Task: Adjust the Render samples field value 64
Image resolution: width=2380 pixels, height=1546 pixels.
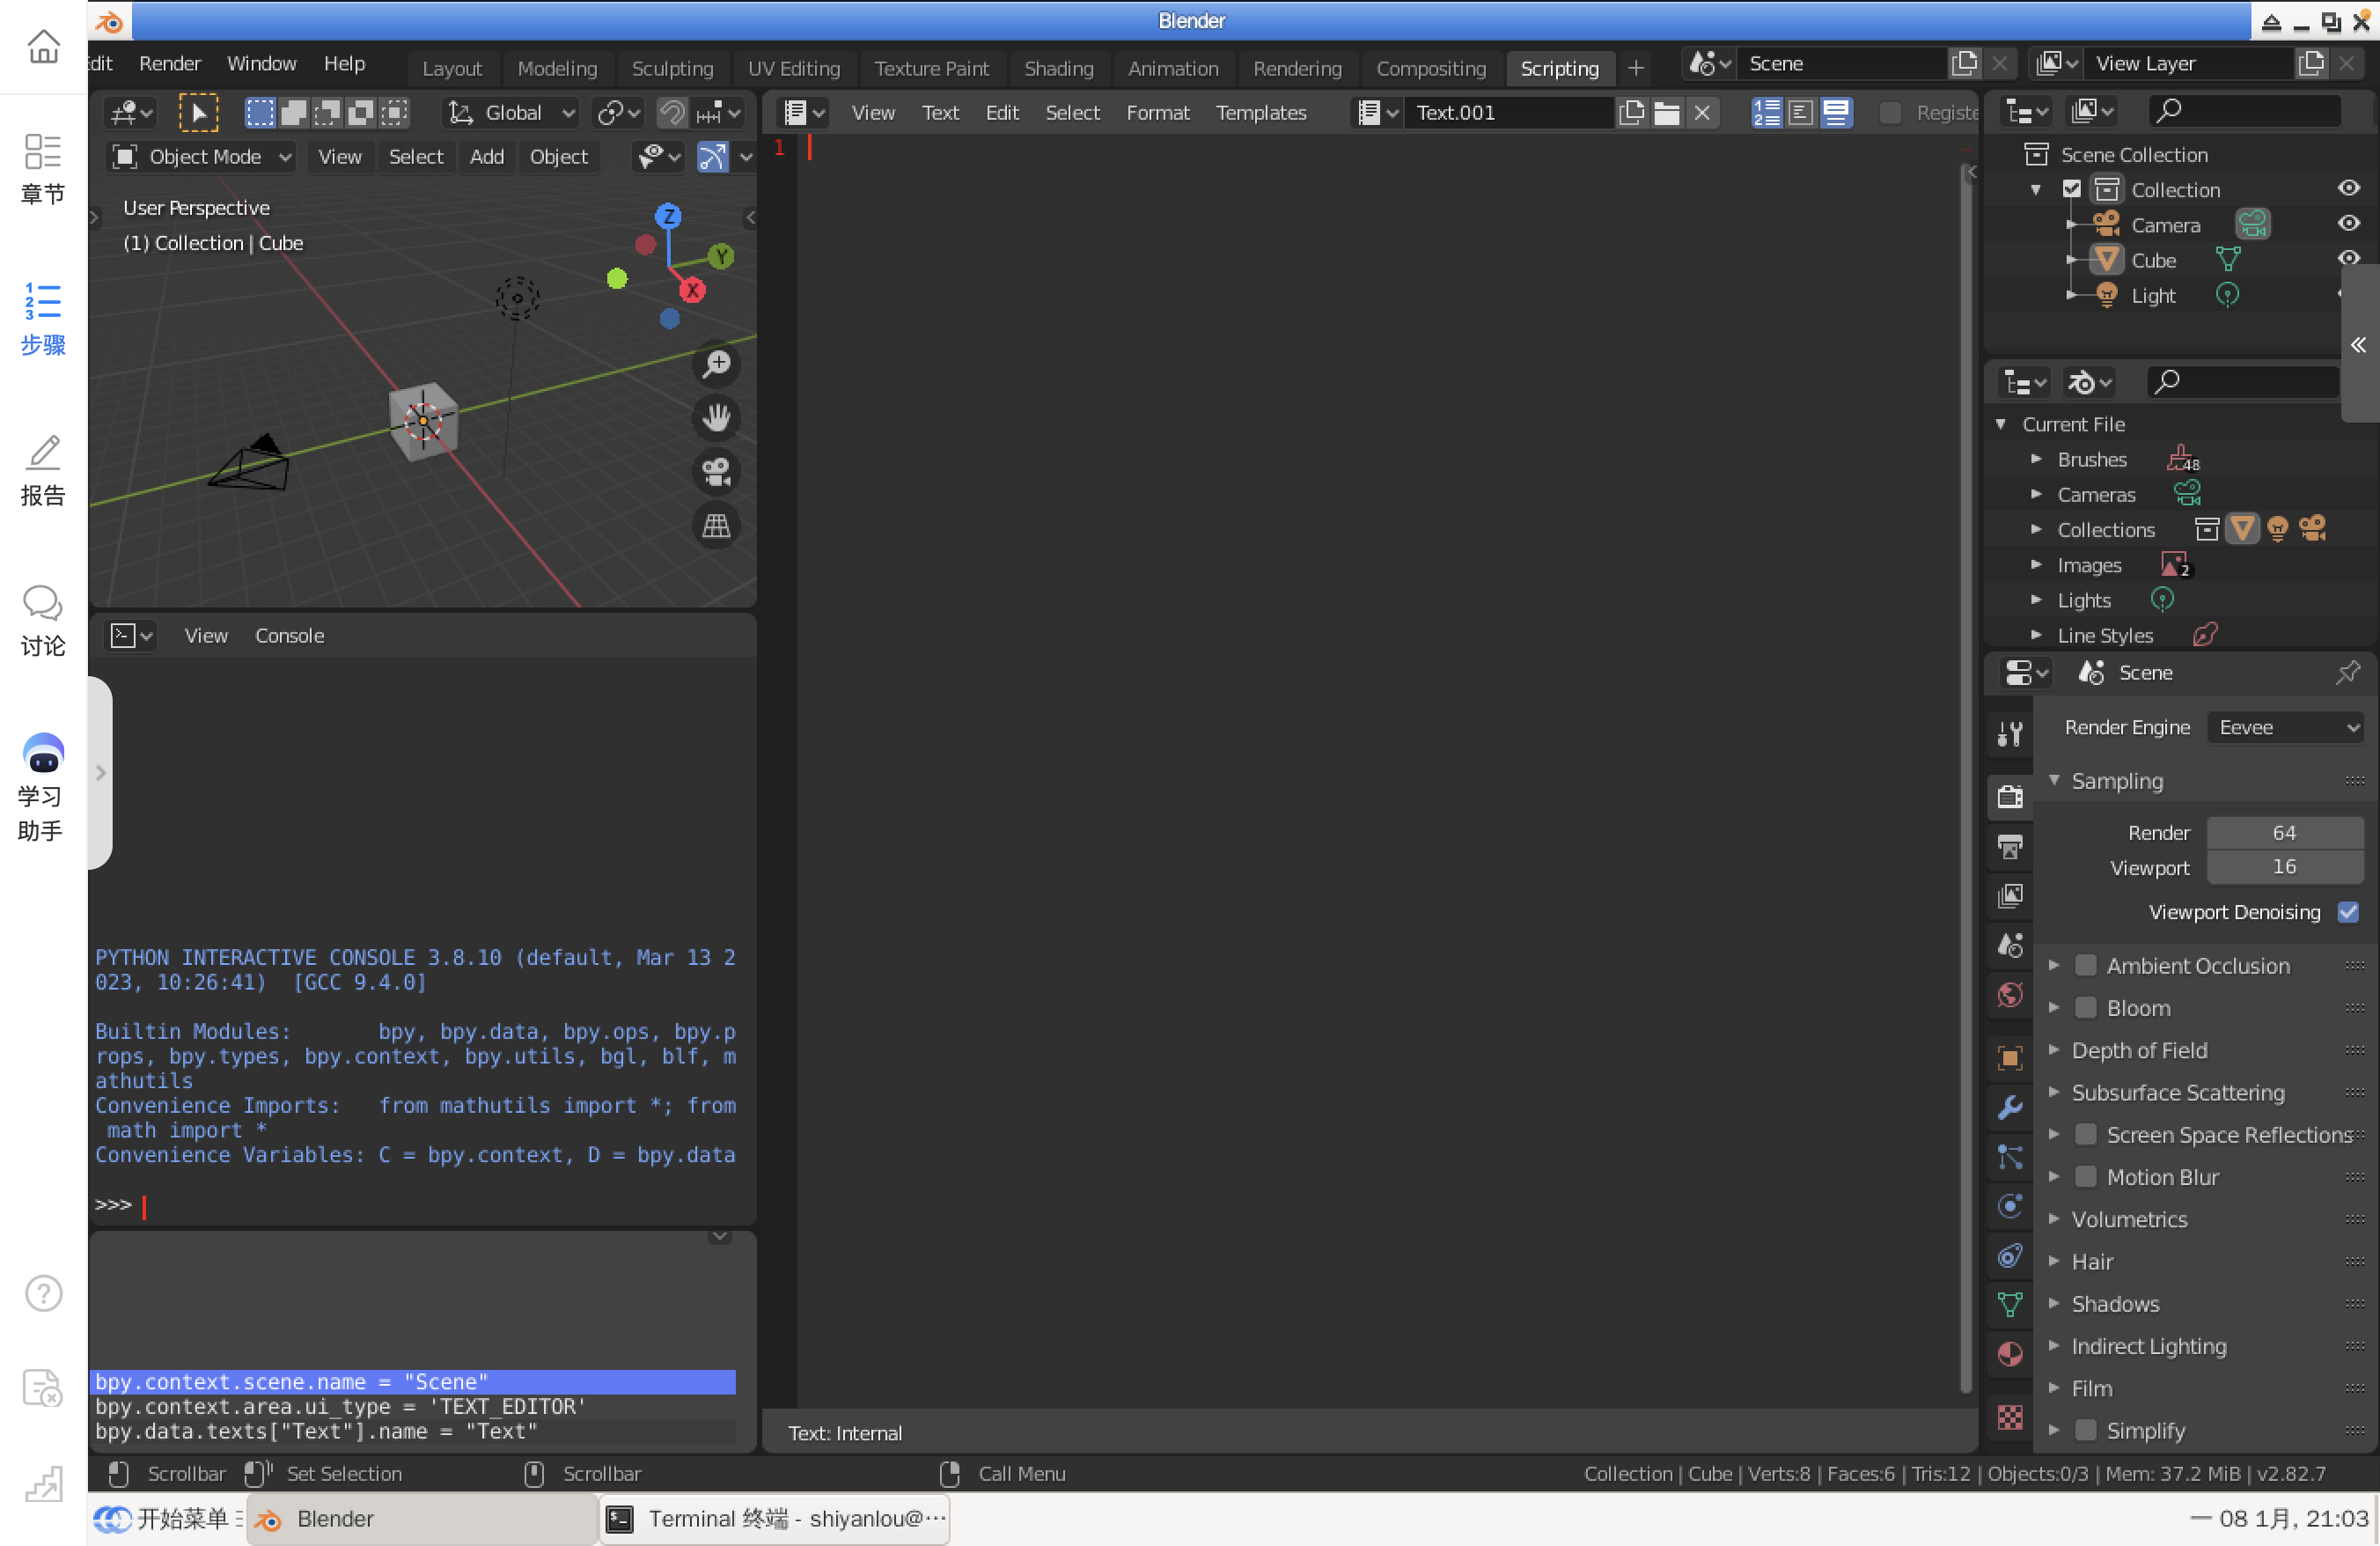Action: click(x=2284, y=832)
